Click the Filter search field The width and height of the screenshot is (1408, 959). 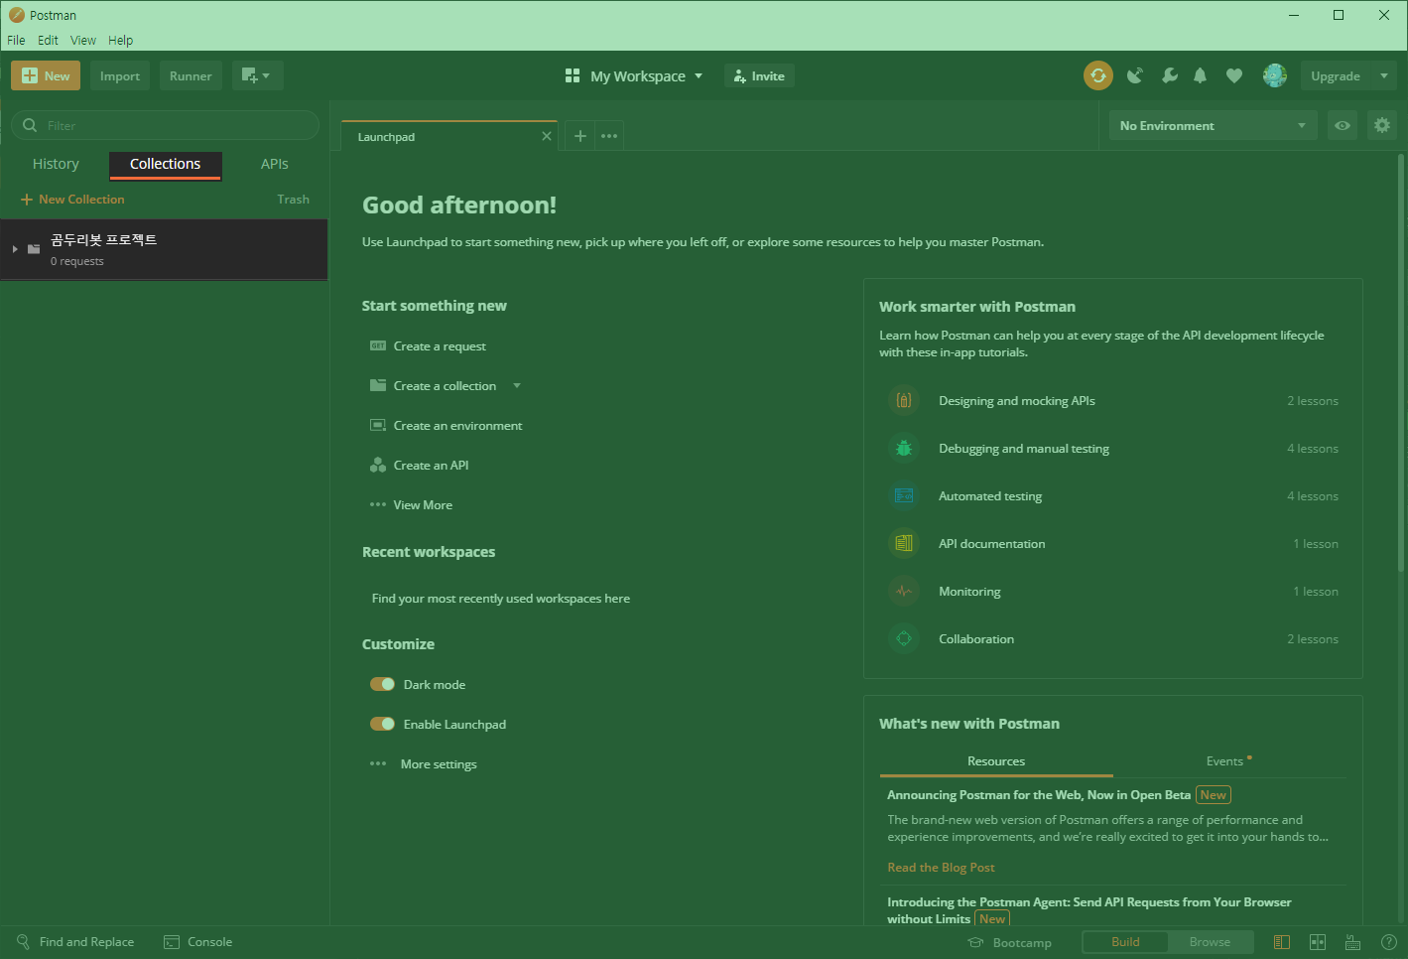click(165, 125)
